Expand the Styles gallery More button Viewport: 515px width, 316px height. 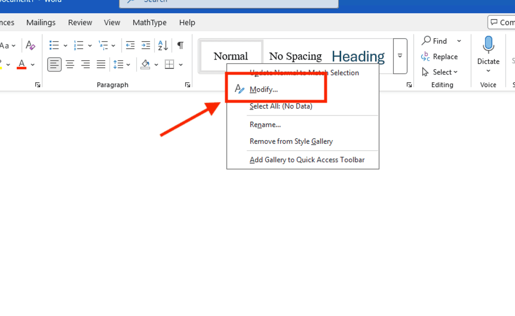(x=400, y=56)
